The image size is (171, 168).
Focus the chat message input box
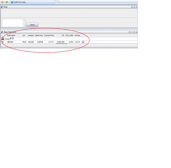click(13, 23)
